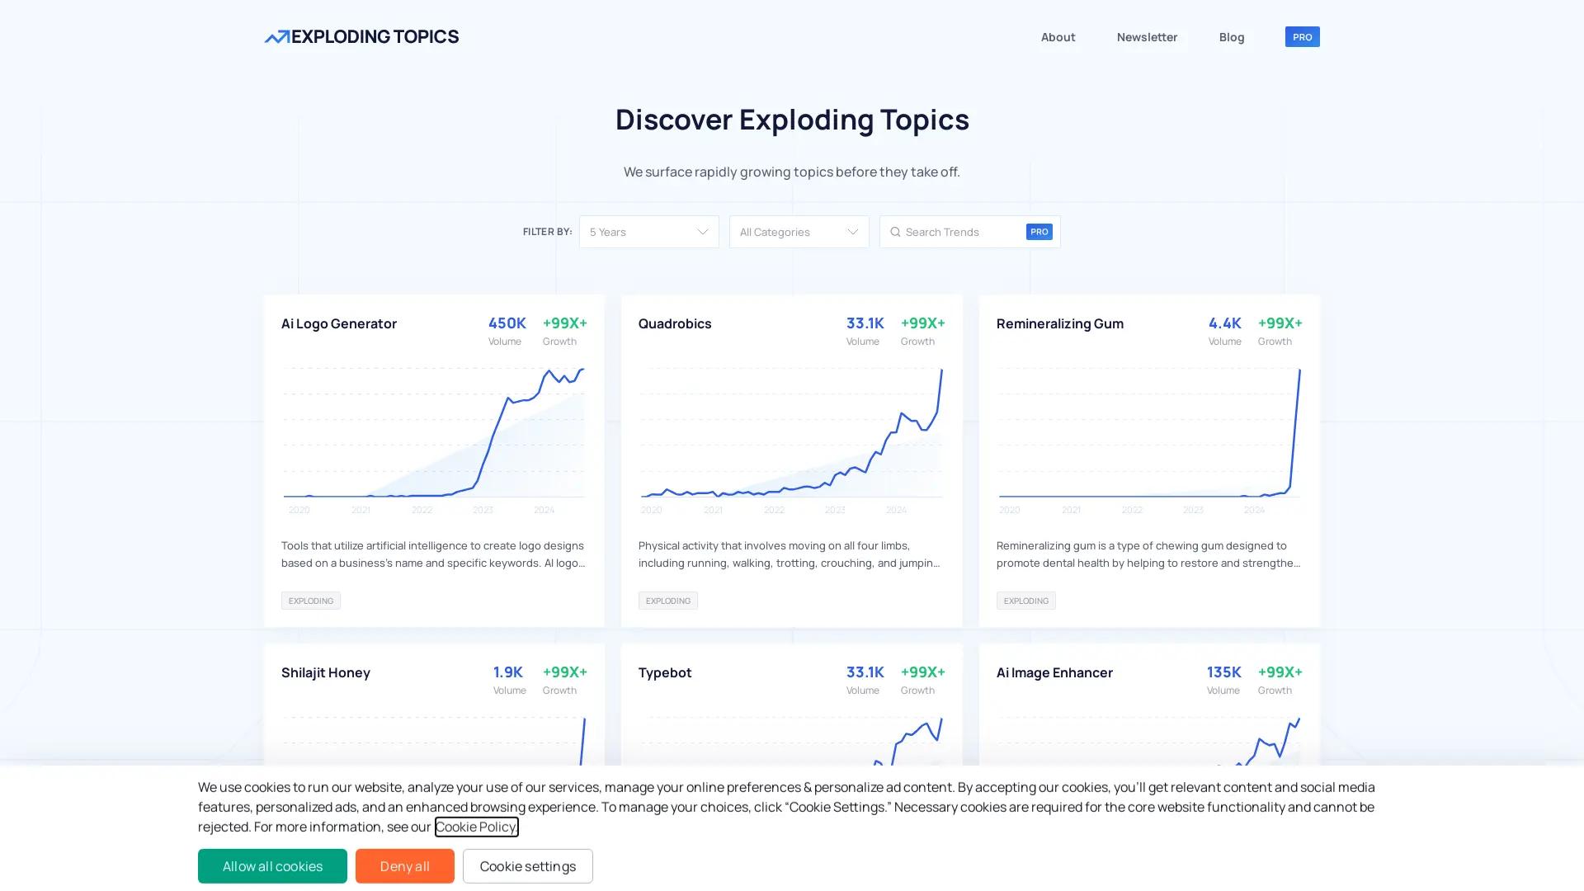The height and width of the screenshot is (891, 1584).
Task: Click the EXPLODING tag on Ai Logo Generator card
Action: point(310,600)
